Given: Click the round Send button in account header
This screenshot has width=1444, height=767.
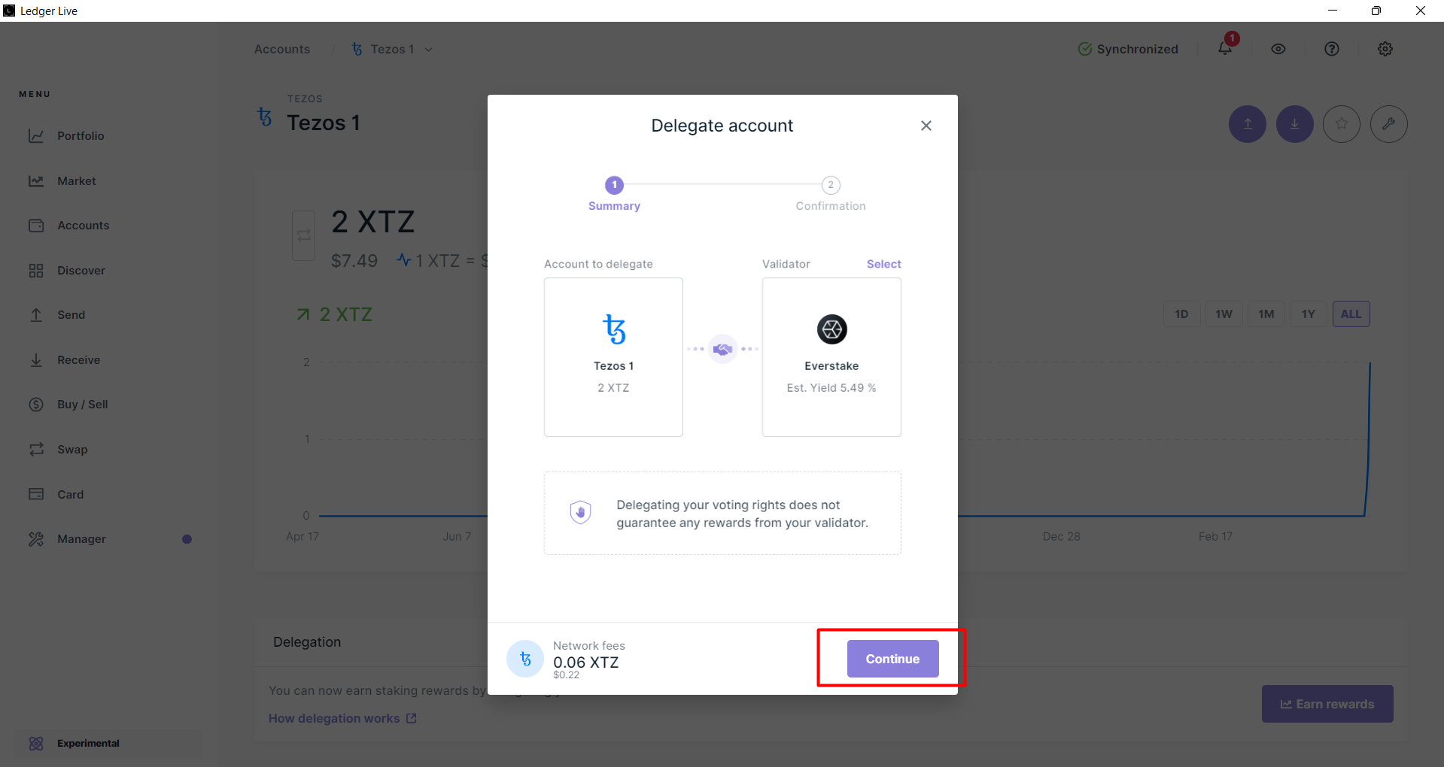Looking at the screenshot, I should pos(1248,124).
